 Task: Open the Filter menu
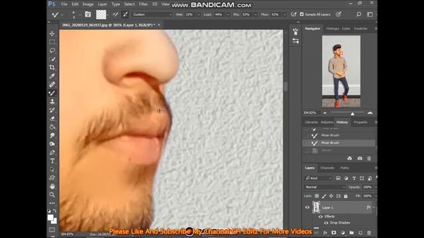point(143,5)
